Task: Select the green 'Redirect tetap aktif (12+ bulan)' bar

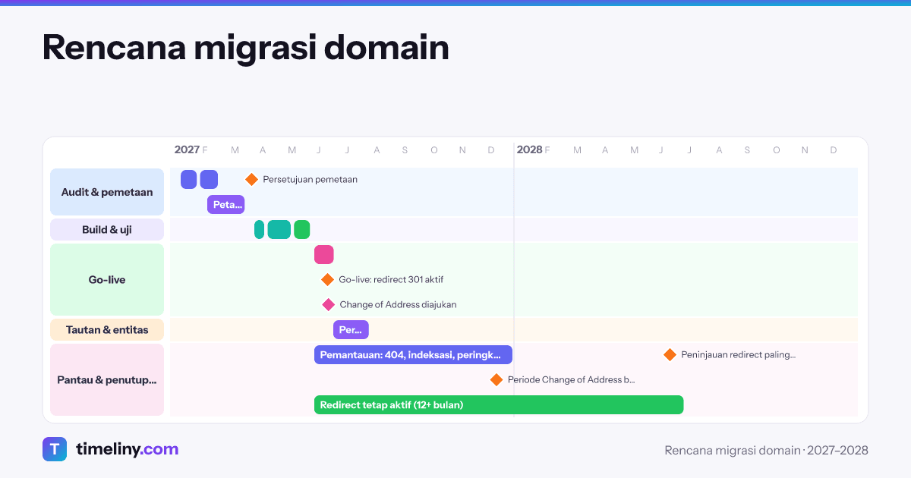Action: coord(499,404)
